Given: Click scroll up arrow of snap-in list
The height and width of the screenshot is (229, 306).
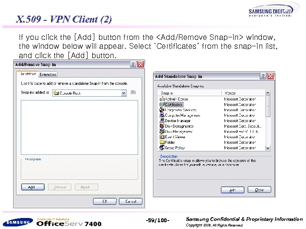Looking at the screenshot, I should (x=268, y=93).
